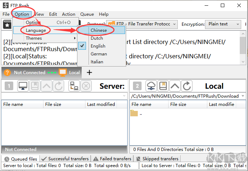The width and height of the screenshot is (248, 171).
Task: Open the bookmark star icon in toolbar
Action: point(7,24)
